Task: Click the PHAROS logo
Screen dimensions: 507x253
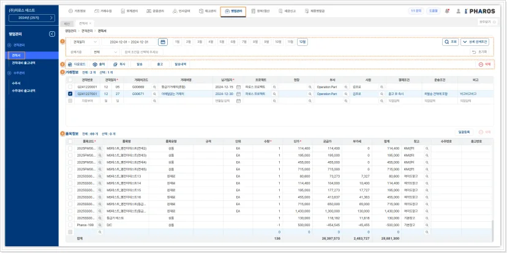Action: 479,11
